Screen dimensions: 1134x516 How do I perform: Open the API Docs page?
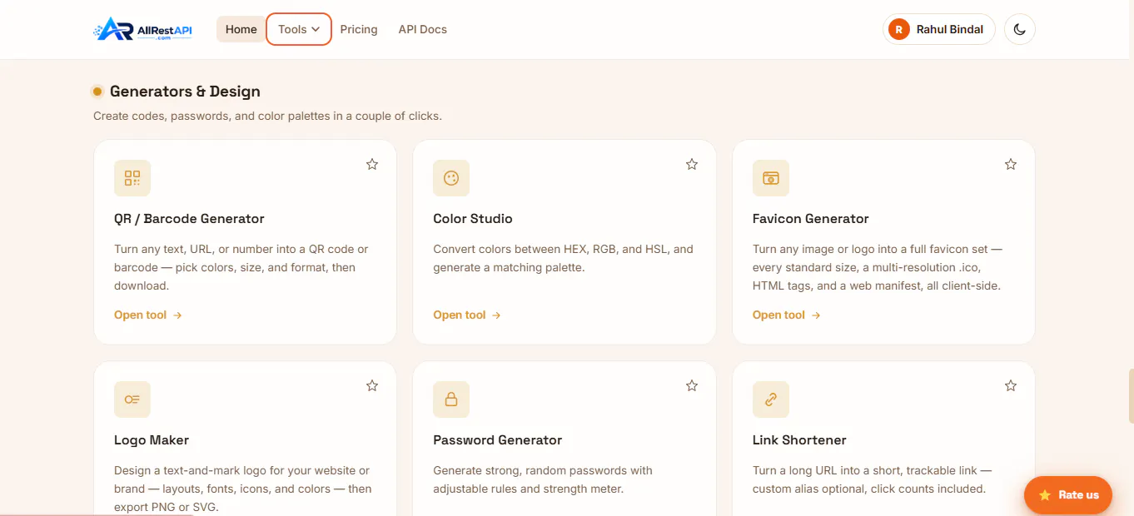(423, 29)
